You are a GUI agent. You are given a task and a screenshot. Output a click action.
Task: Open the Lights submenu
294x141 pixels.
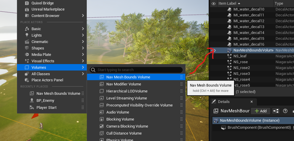click(52, 35)
